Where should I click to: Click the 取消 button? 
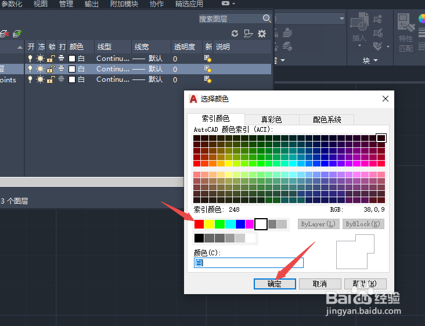pyautogui.click(x=320, y=284)
